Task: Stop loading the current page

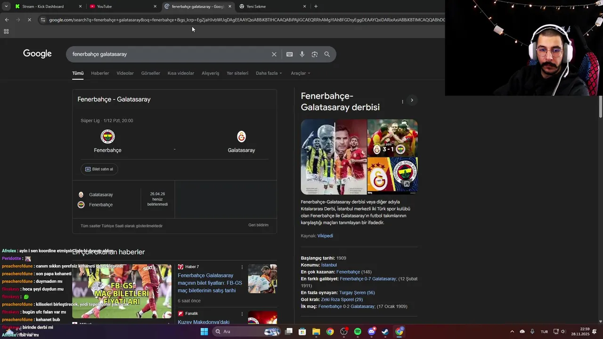Action: (x=29, y=20)
